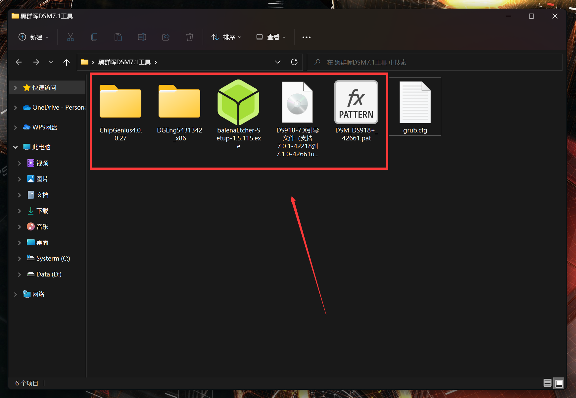The height and width of the screenshot is (398, 576).
Task: Select Data (D:) drive in sidebar
Action: pyautogui.click(x=49, y=274)
